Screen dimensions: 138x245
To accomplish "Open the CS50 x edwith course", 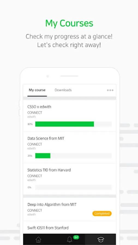I will [70, 116].
